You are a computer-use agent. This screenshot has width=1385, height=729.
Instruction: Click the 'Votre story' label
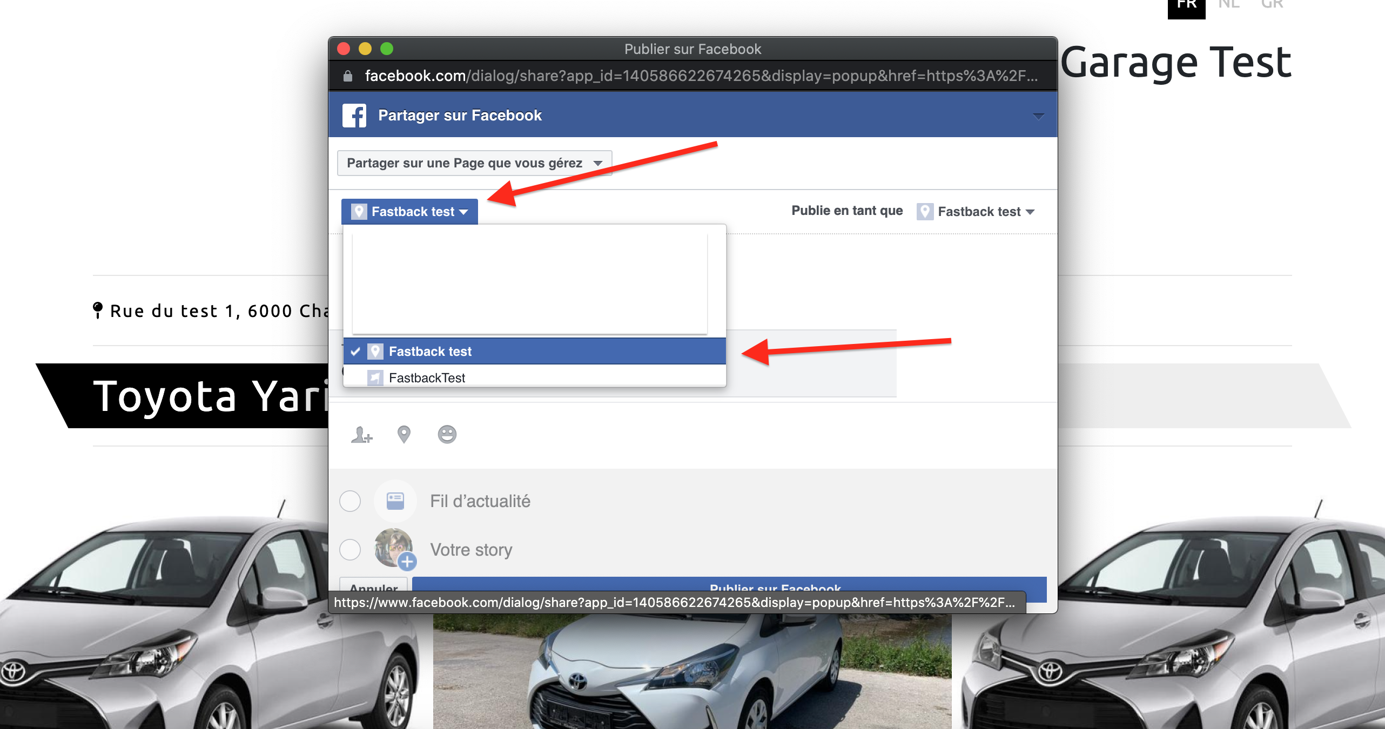coord(471,550)
